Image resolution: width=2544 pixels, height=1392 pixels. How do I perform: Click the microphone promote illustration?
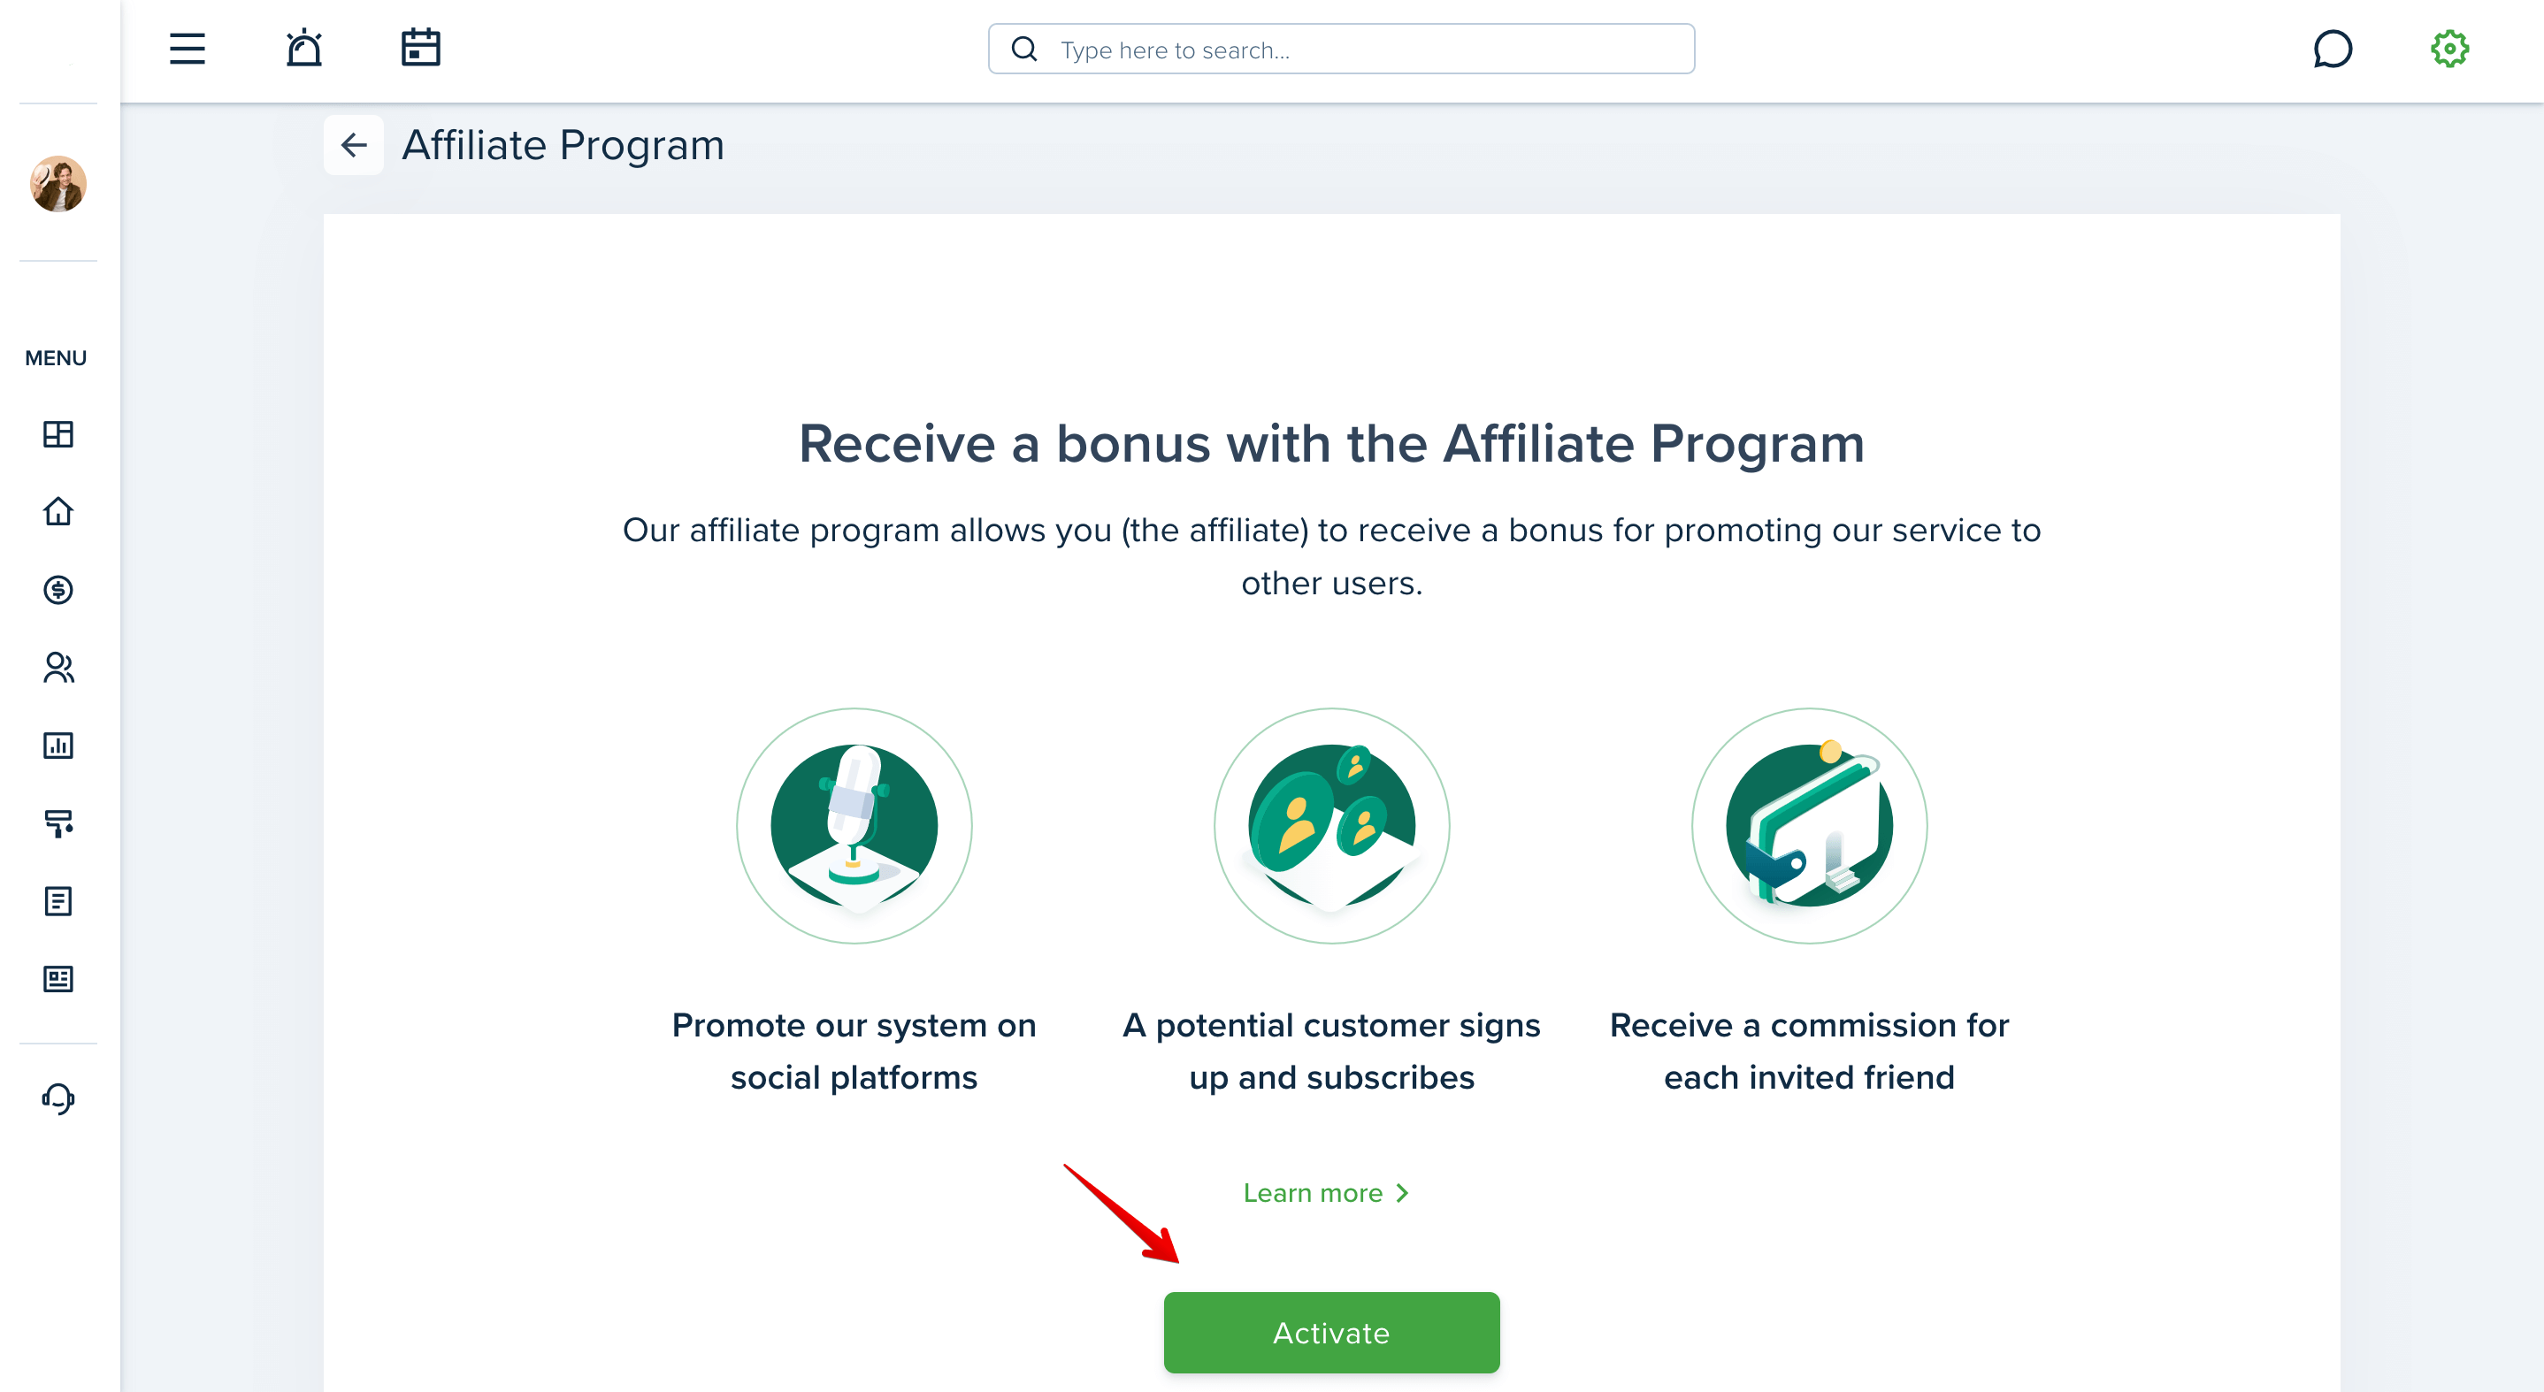point(854,825)
